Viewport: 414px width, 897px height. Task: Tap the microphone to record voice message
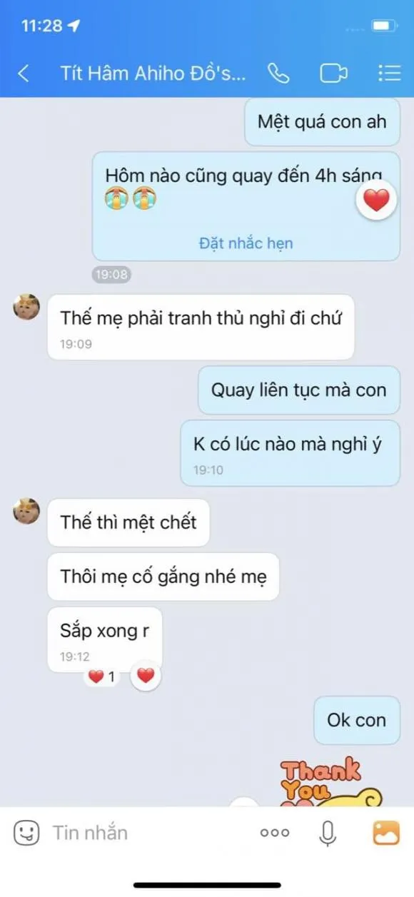point(328,832)
